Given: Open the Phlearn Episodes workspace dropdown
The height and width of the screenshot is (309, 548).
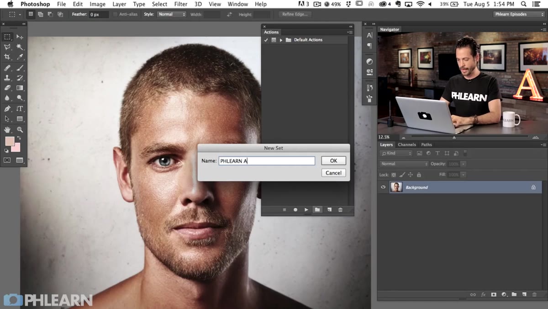Looking at the screenshot, I should pos(519,15).
